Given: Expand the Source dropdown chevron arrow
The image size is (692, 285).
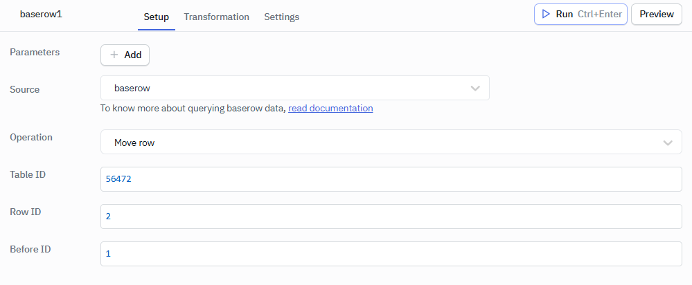Looking at the screenshot, I should click(x=475, y=89).
